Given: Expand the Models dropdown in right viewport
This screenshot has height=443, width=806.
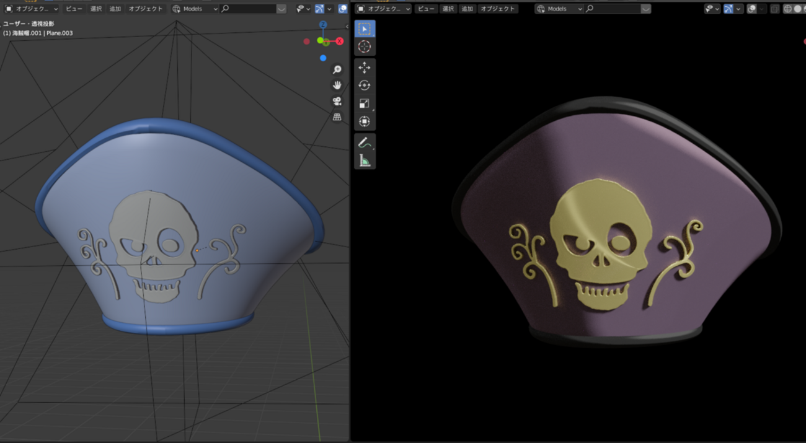Looking at the screenshot, I should (x=559, y=9).
